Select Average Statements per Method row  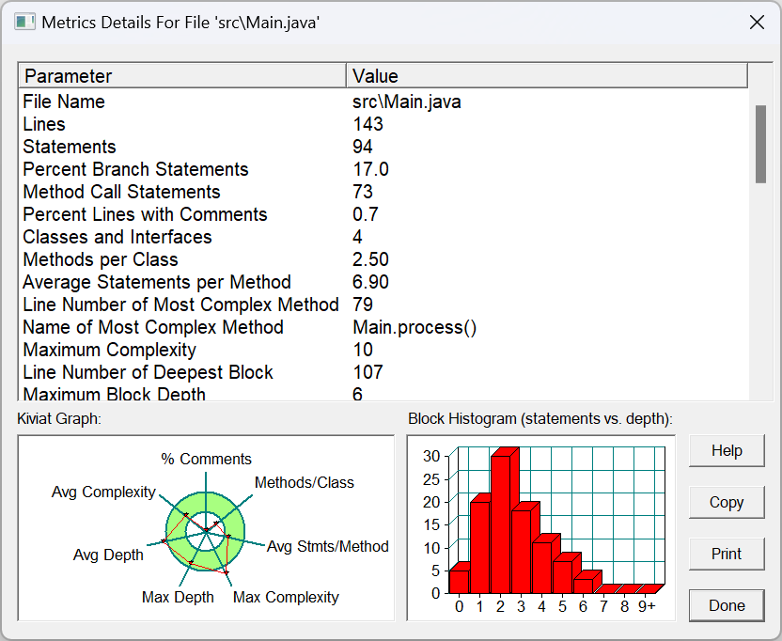click(383, 282)
